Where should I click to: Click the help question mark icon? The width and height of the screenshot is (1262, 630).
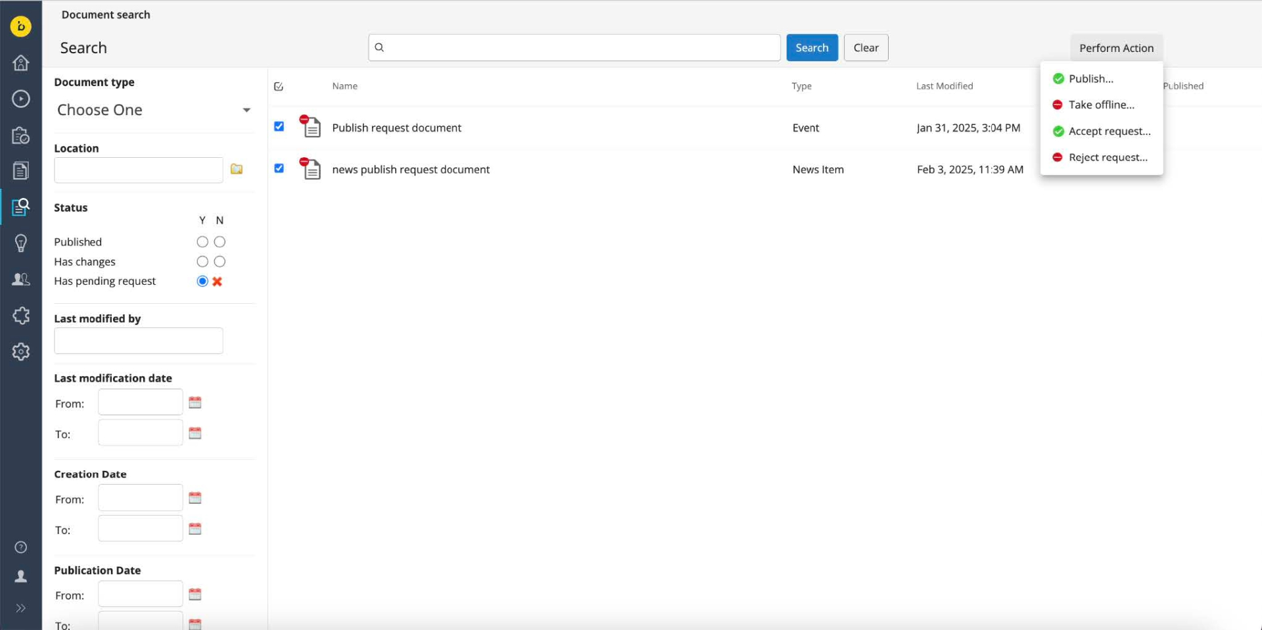point(21,547)
